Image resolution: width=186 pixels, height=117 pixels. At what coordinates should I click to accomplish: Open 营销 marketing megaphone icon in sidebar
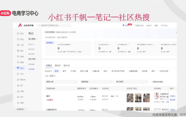[x=18, y=80]
